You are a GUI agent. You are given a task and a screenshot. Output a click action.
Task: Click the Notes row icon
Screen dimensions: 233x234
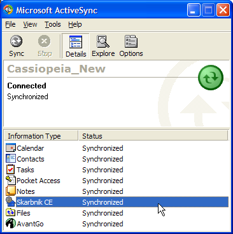pyautogui.click(x=11, y=191)
